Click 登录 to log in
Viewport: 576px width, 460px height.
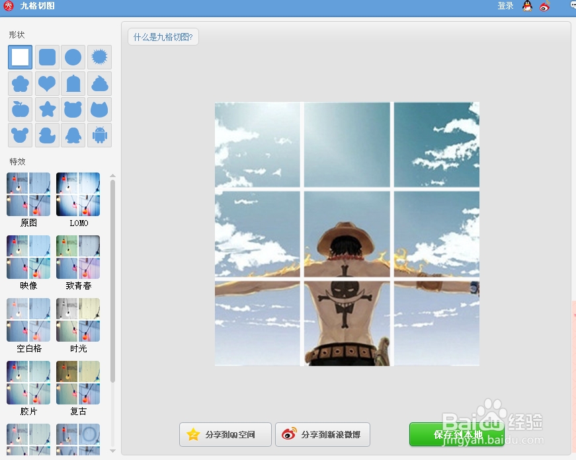pos(505,6)
